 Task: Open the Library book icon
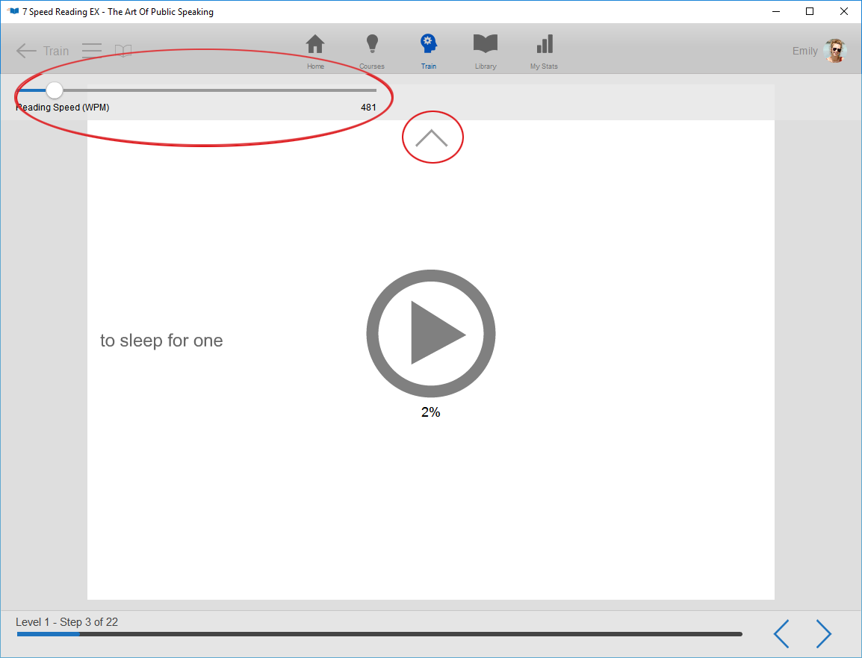pyautogui.click(x=486, y=45)
